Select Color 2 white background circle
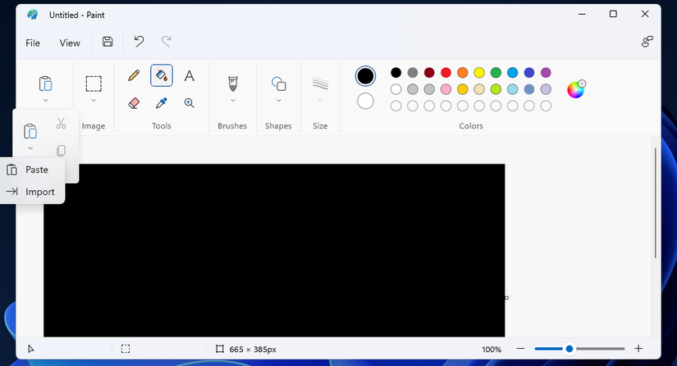Image resolution: width=677 pixels, height=366 pixels. 365,102
